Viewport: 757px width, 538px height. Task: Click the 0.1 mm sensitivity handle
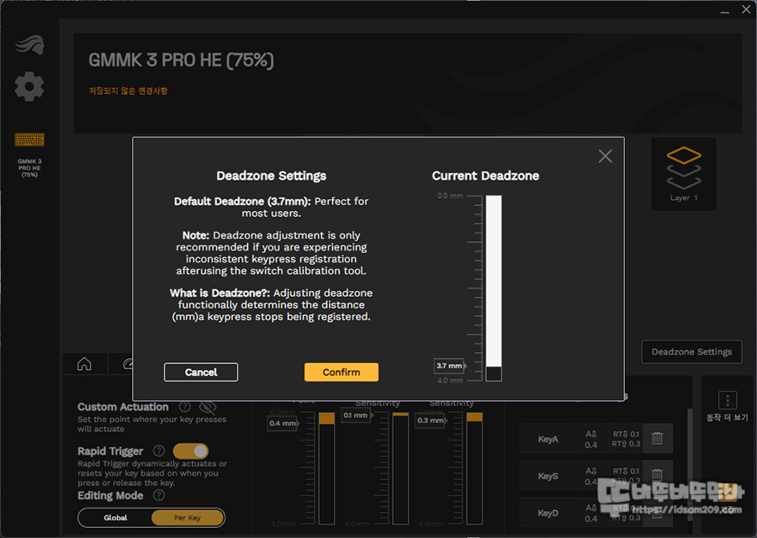[357, 415]
